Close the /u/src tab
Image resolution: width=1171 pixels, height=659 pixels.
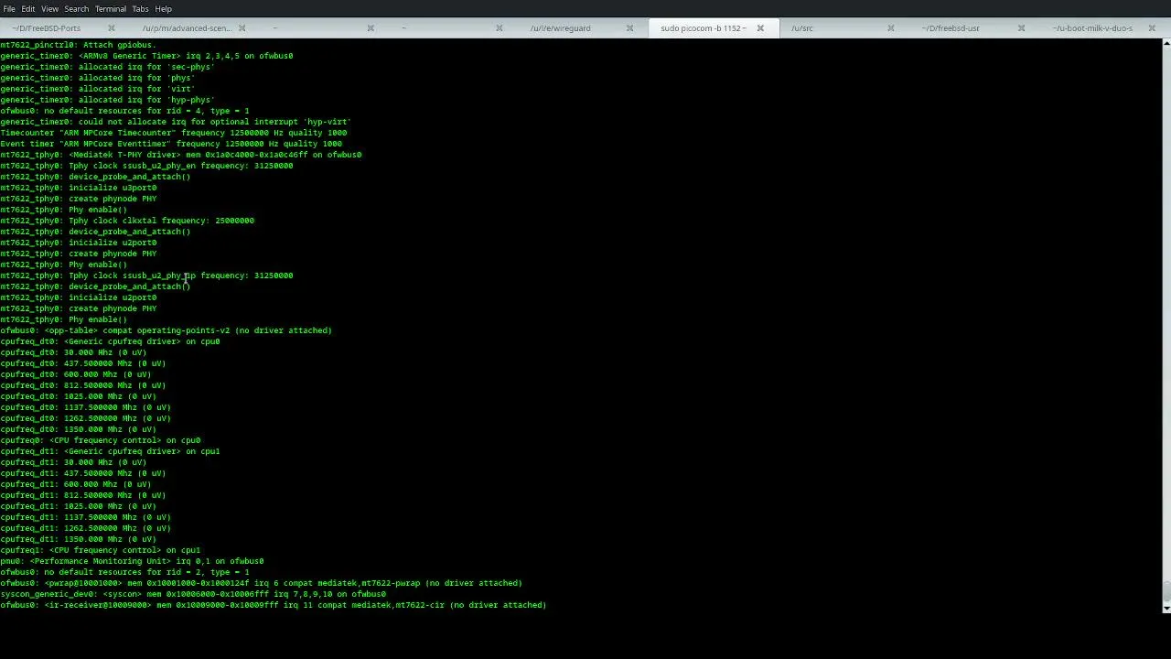coord(890,28)
